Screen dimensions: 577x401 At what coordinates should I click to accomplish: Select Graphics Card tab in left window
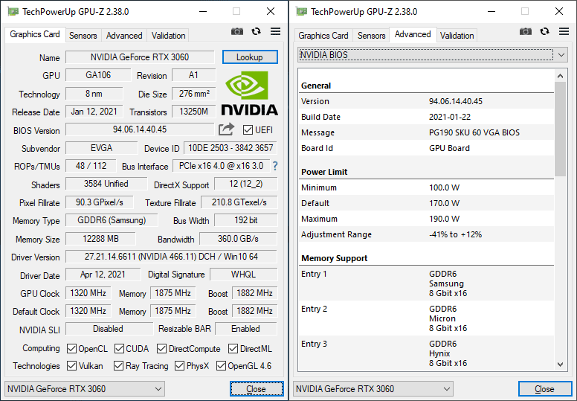click(x=35, y=35)
